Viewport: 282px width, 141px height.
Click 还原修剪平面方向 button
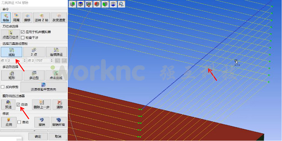[43, 87]
